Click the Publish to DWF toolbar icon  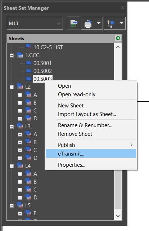pos(73,23)
